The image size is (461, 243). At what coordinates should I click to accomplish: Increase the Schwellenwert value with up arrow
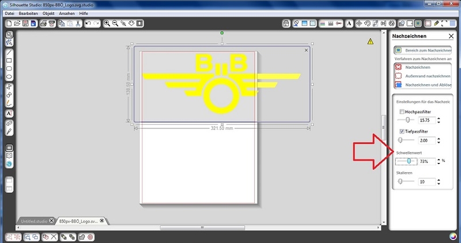(x=439, y=159)
